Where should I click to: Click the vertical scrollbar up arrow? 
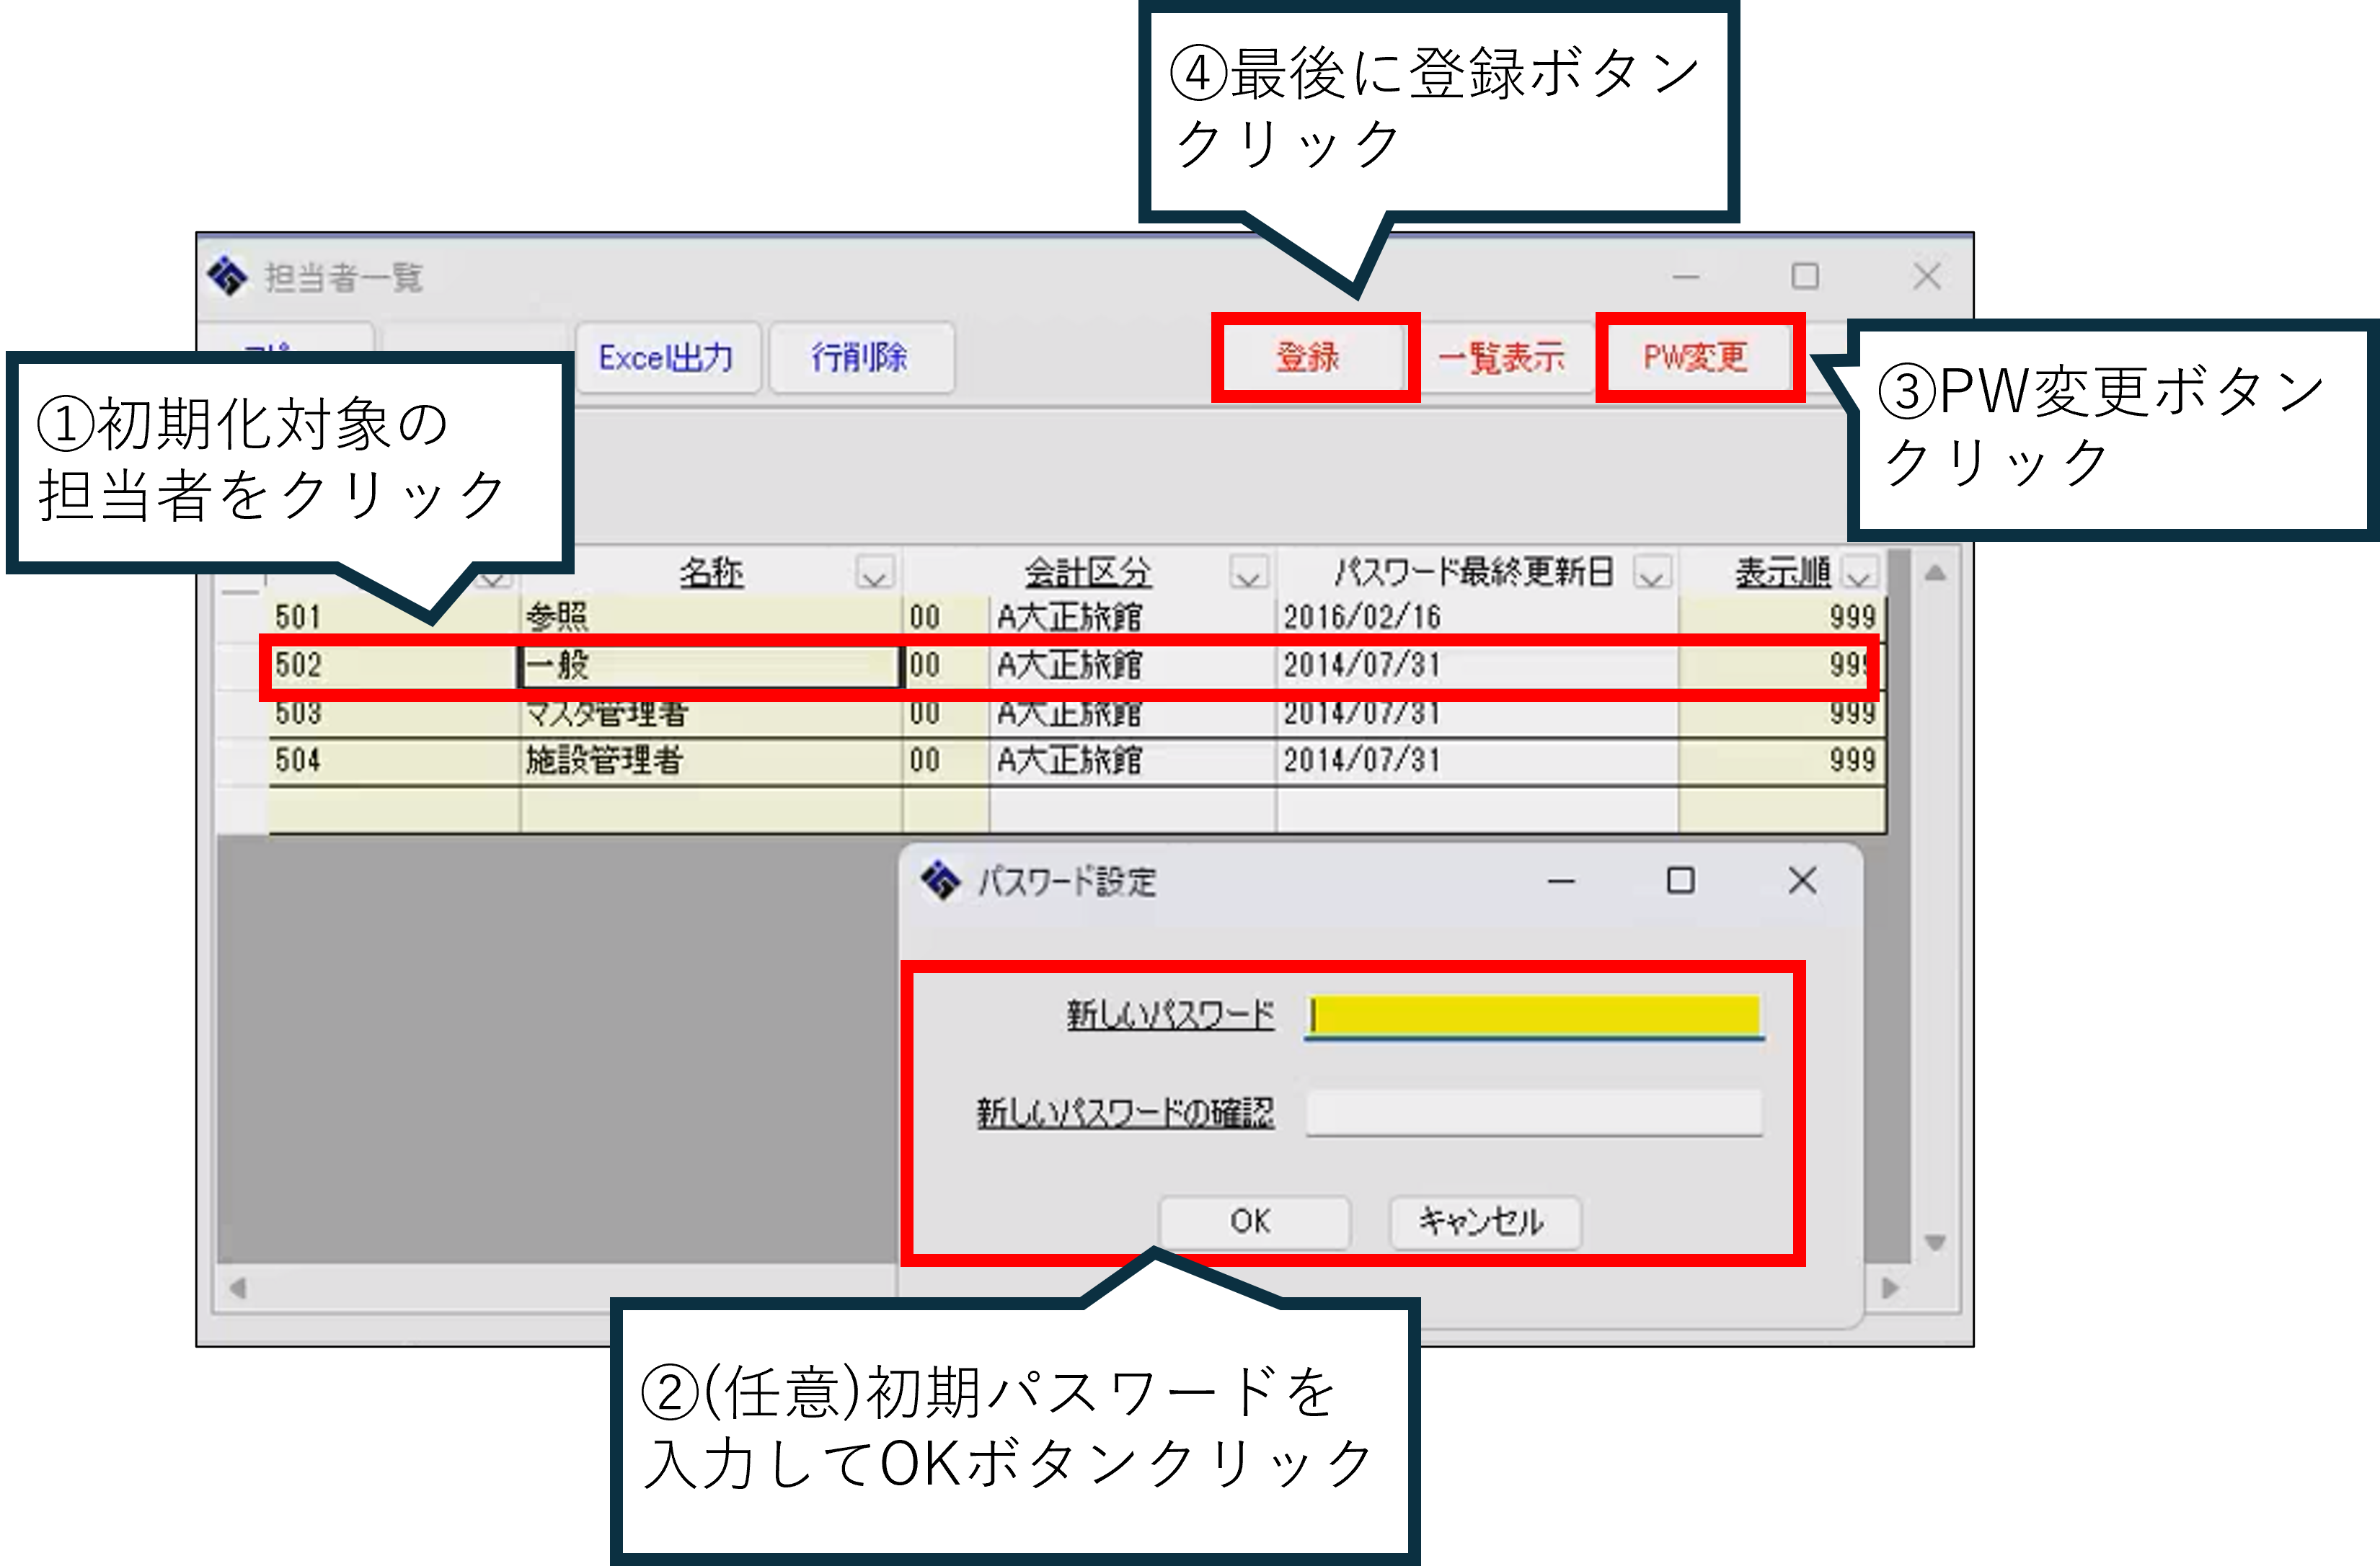pos(1935,574)
